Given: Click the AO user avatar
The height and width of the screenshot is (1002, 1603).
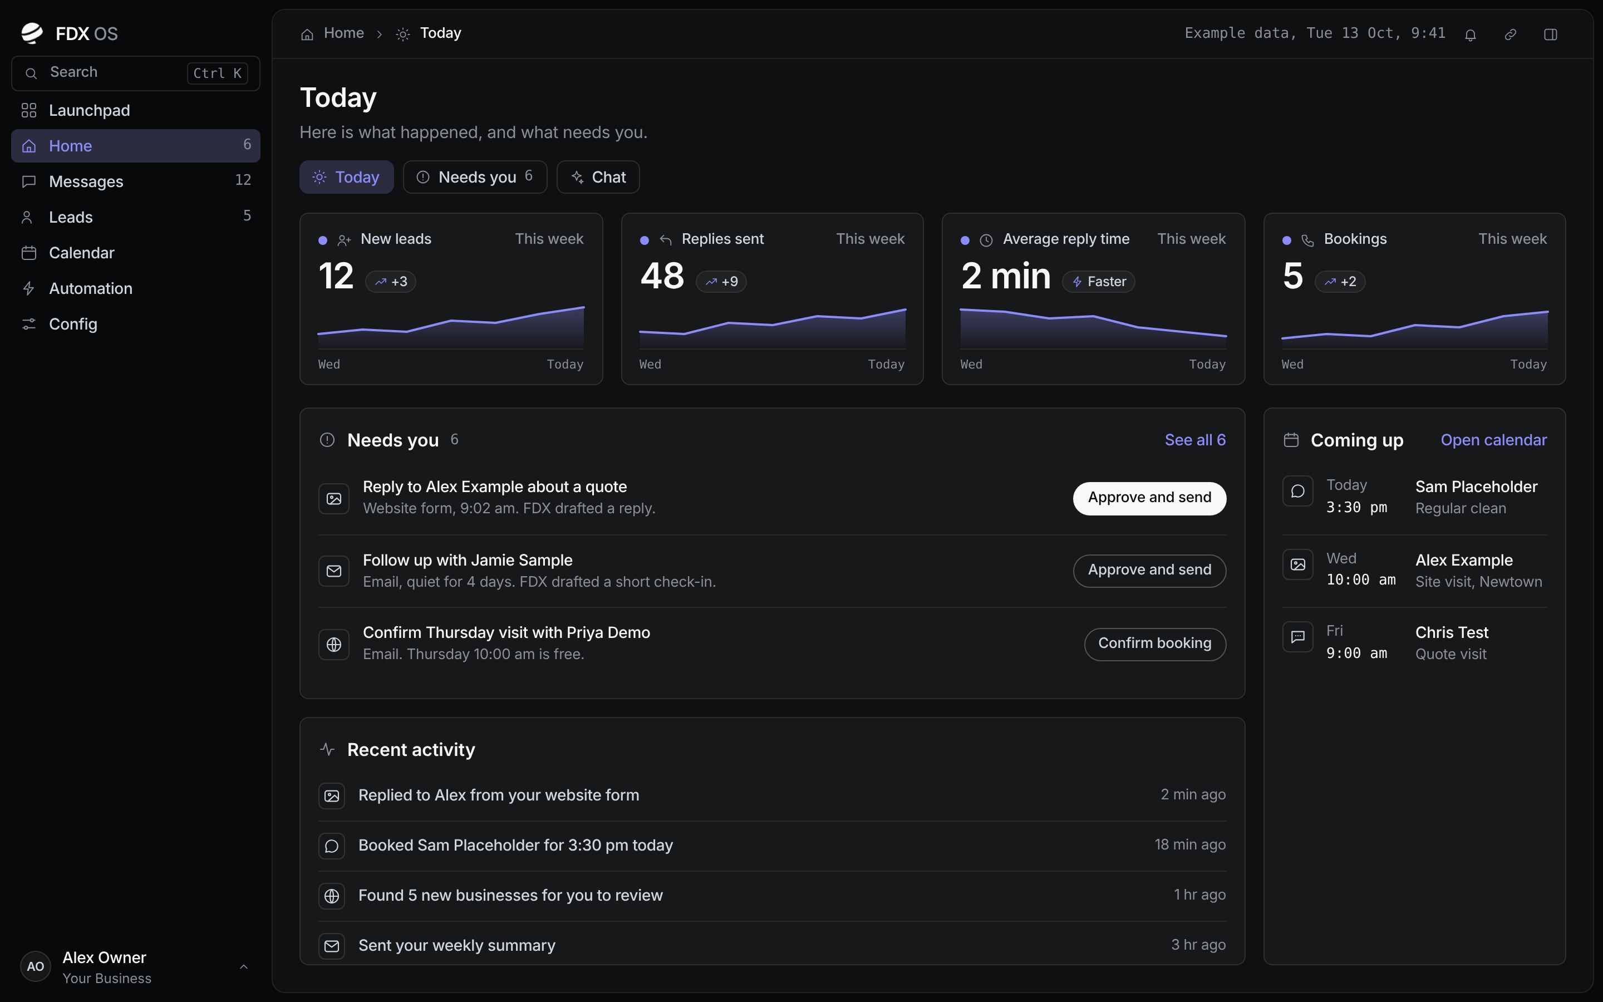Looking at the screenshot, I should click(x=36, y=966).
